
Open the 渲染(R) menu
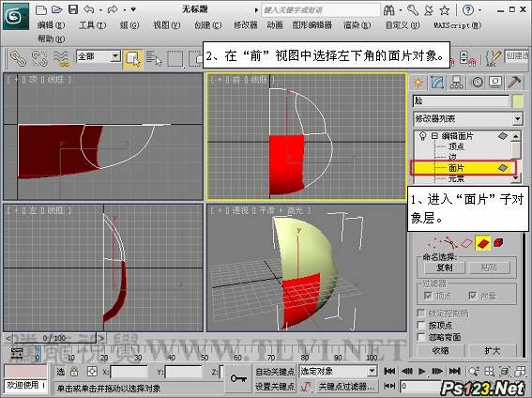[x=357, y=25]
